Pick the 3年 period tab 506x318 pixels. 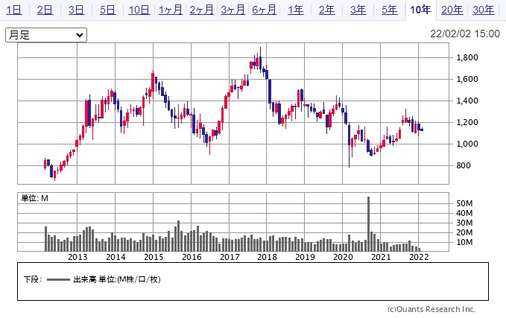pos(358,10)
